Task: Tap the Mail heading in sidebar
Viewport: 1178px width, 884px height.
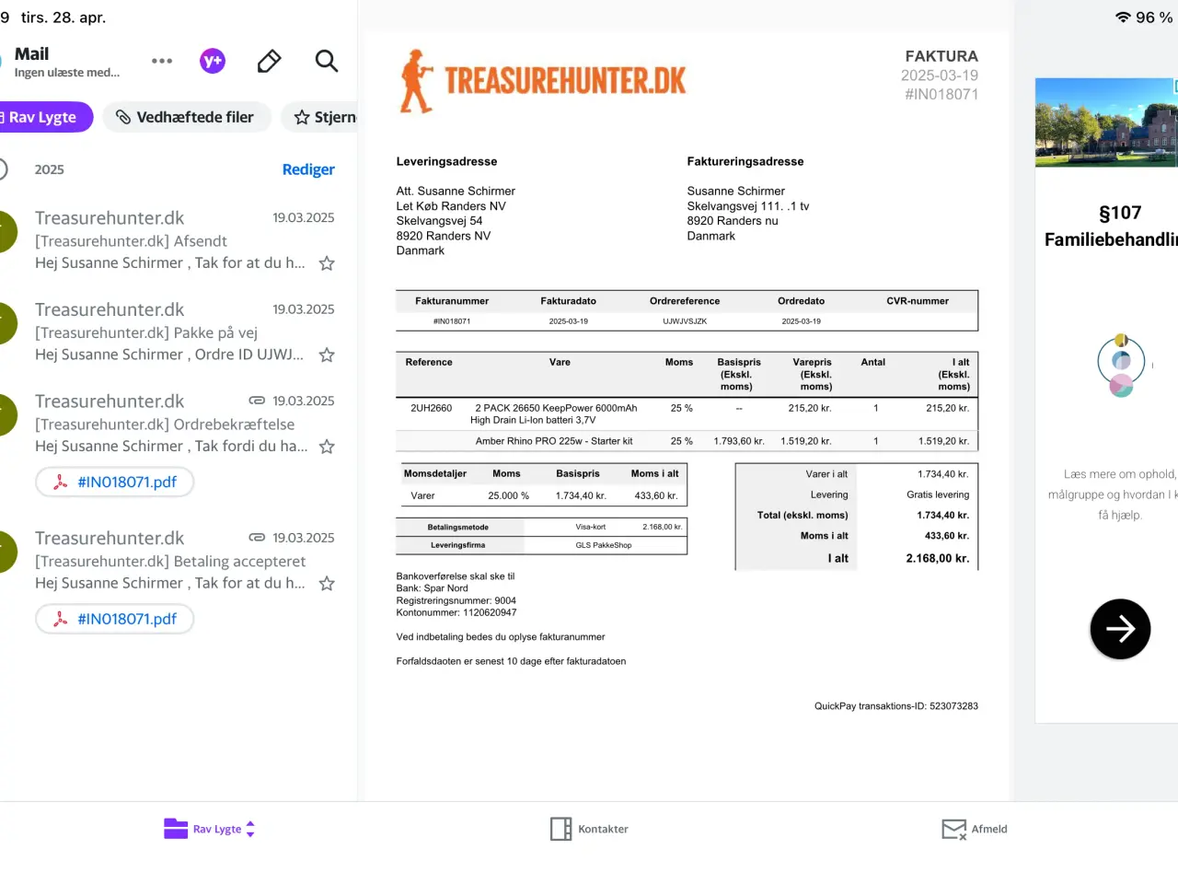Action: pyautogui.click(x=32, y=54)
